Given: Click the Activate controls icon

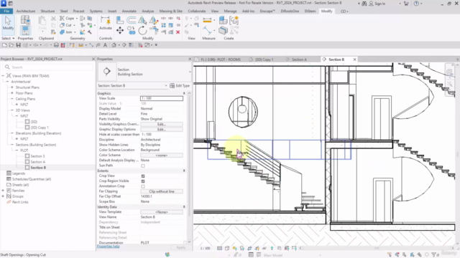Looking at the screenshot, I should click(x=106, y=23).
